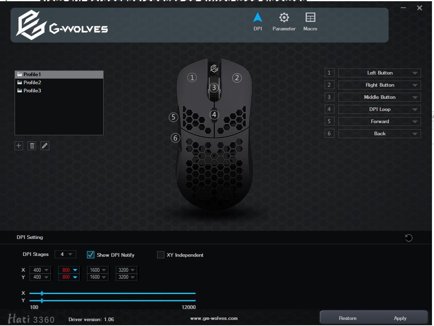Click the add profile plus icon
This screenshot has height=326, width=434.
19,146
